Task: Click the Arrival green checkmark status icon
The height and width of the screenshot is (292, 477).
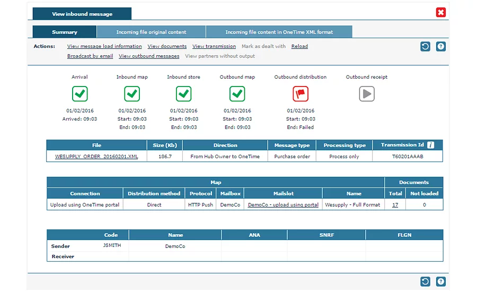Action: (x=79, y=93)
